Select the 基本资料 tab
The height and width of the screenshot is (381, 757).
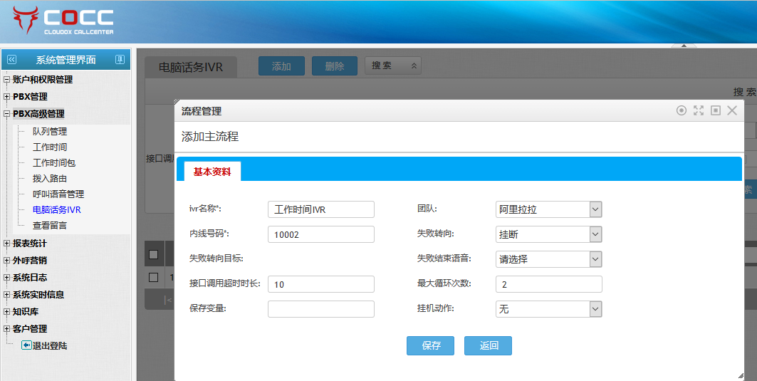pyautogui.click(x=212, y=172)
